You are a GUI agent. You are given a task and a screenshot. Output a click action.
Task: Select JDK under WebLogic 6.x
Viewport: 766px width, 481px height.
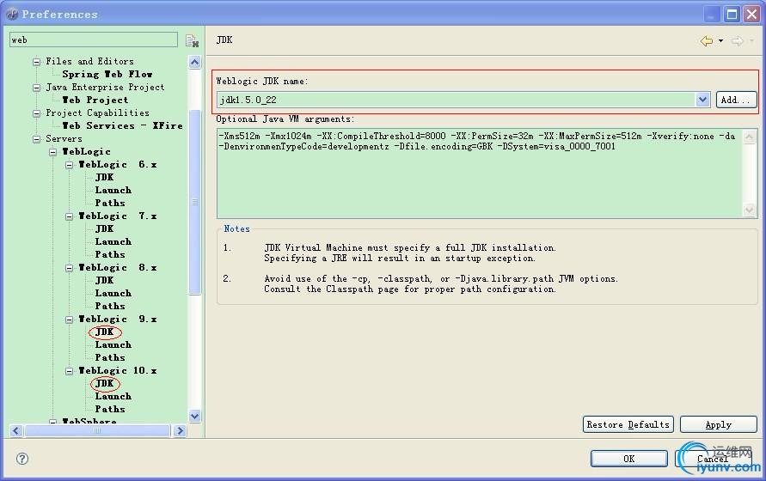(x=105, y=177)
